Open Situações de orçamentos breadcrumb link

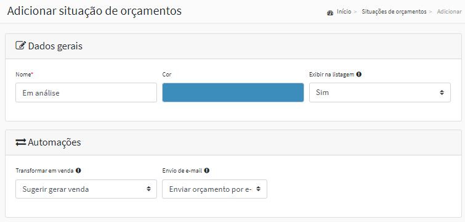(x=394, y=12)
